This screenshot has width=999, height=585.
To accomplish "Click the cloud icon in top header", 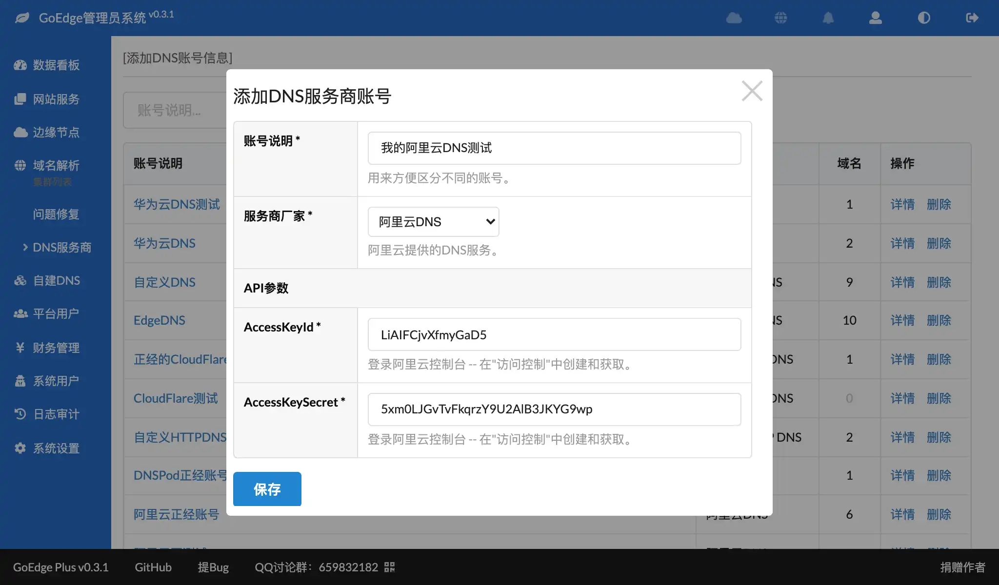I will pyautogui.click(x=734, y=18).
